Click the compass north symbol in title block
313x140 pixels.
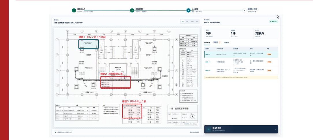pyautogui.click(x=192, y=116)
